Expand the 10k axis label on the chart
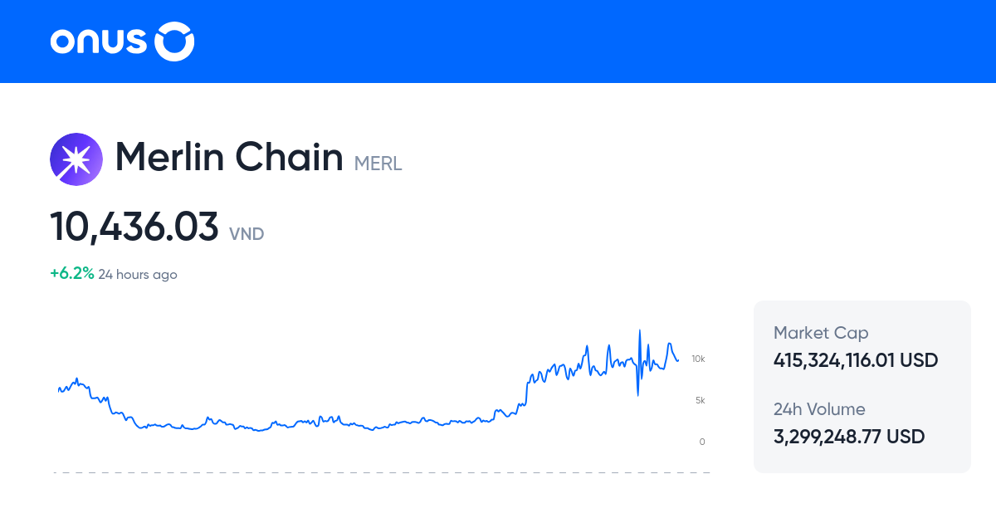996x523 pixels. (698, 359)
